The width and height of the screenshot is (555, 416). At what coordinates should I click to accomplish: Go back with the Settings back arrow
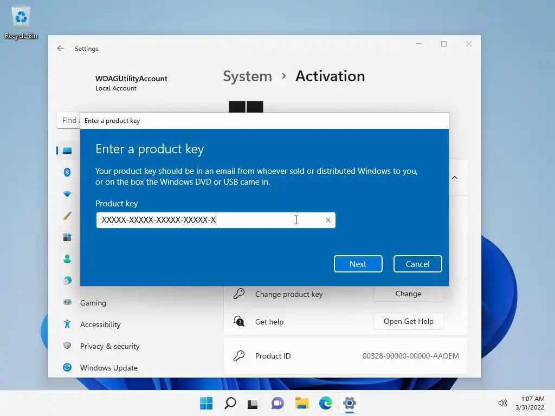(61, 48)
